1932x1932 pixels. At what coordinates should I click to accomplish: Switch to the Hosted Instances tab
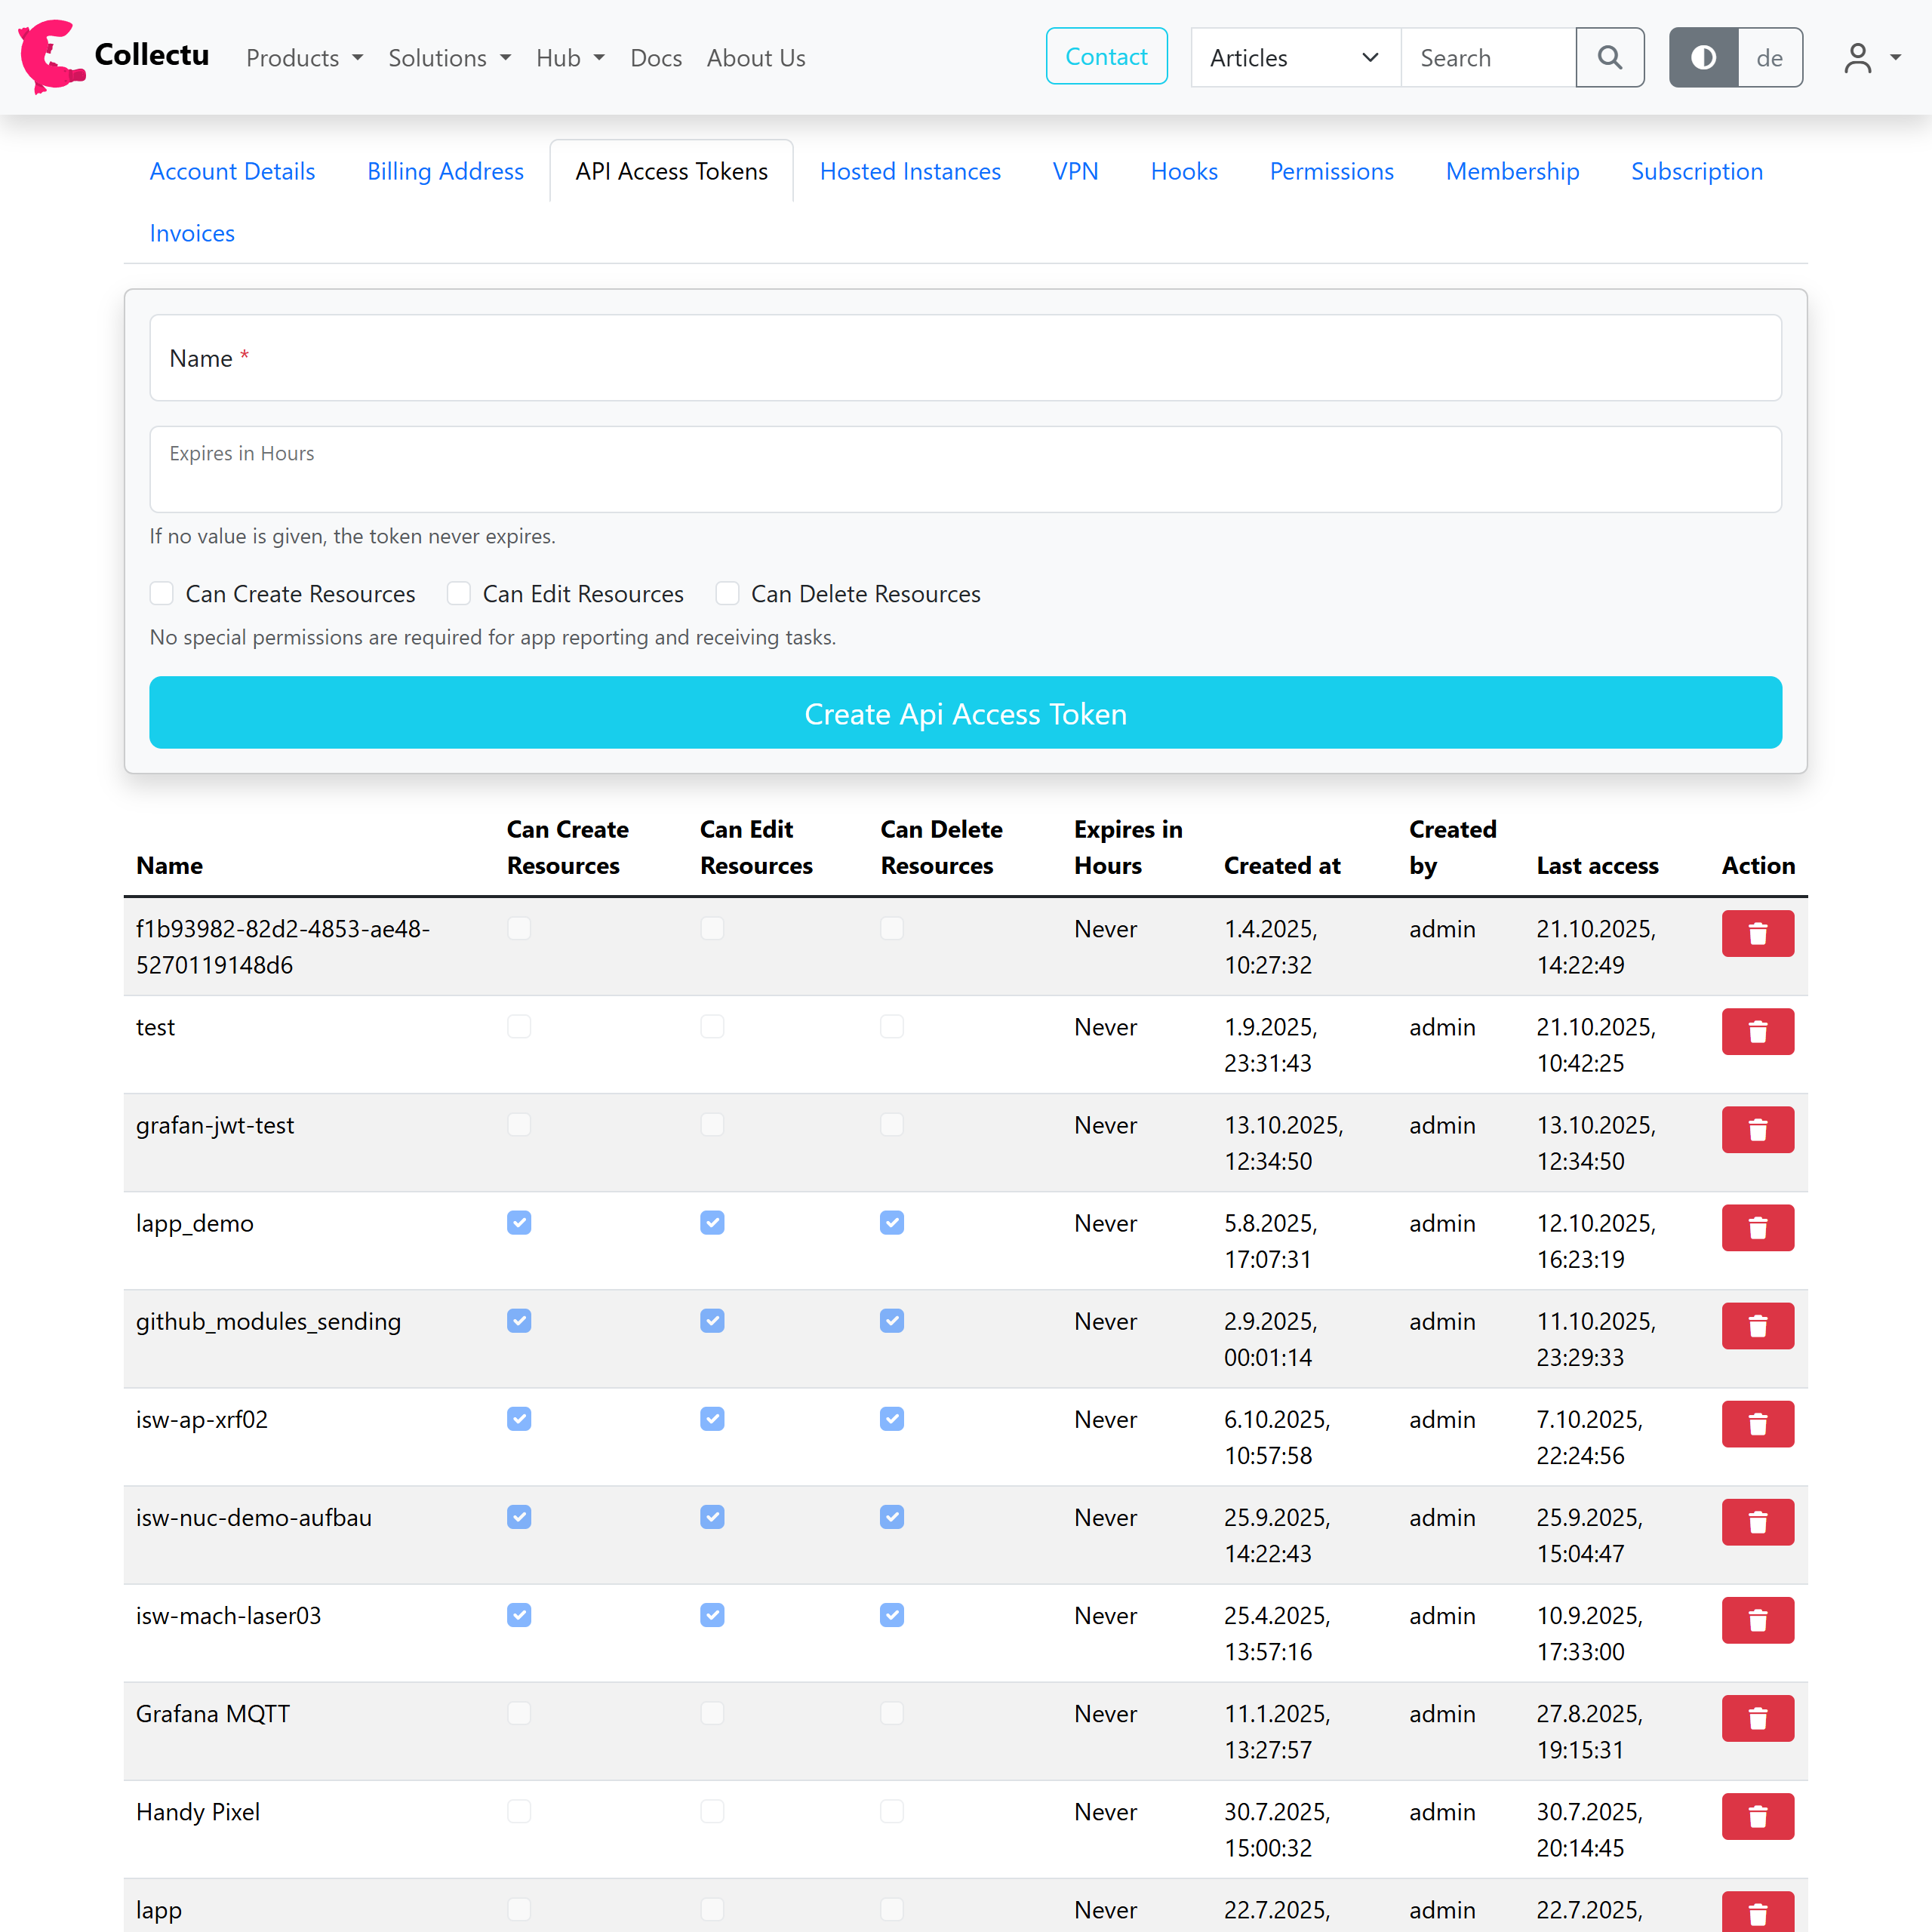coord(909,172)
